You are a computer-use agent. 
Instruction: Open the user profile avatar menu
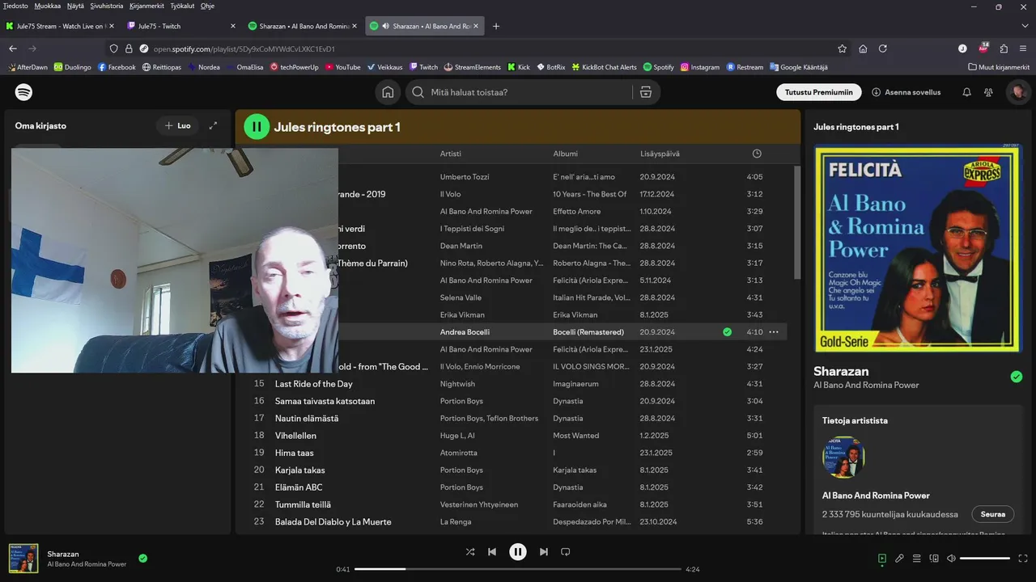click(x=1017, y=92)
